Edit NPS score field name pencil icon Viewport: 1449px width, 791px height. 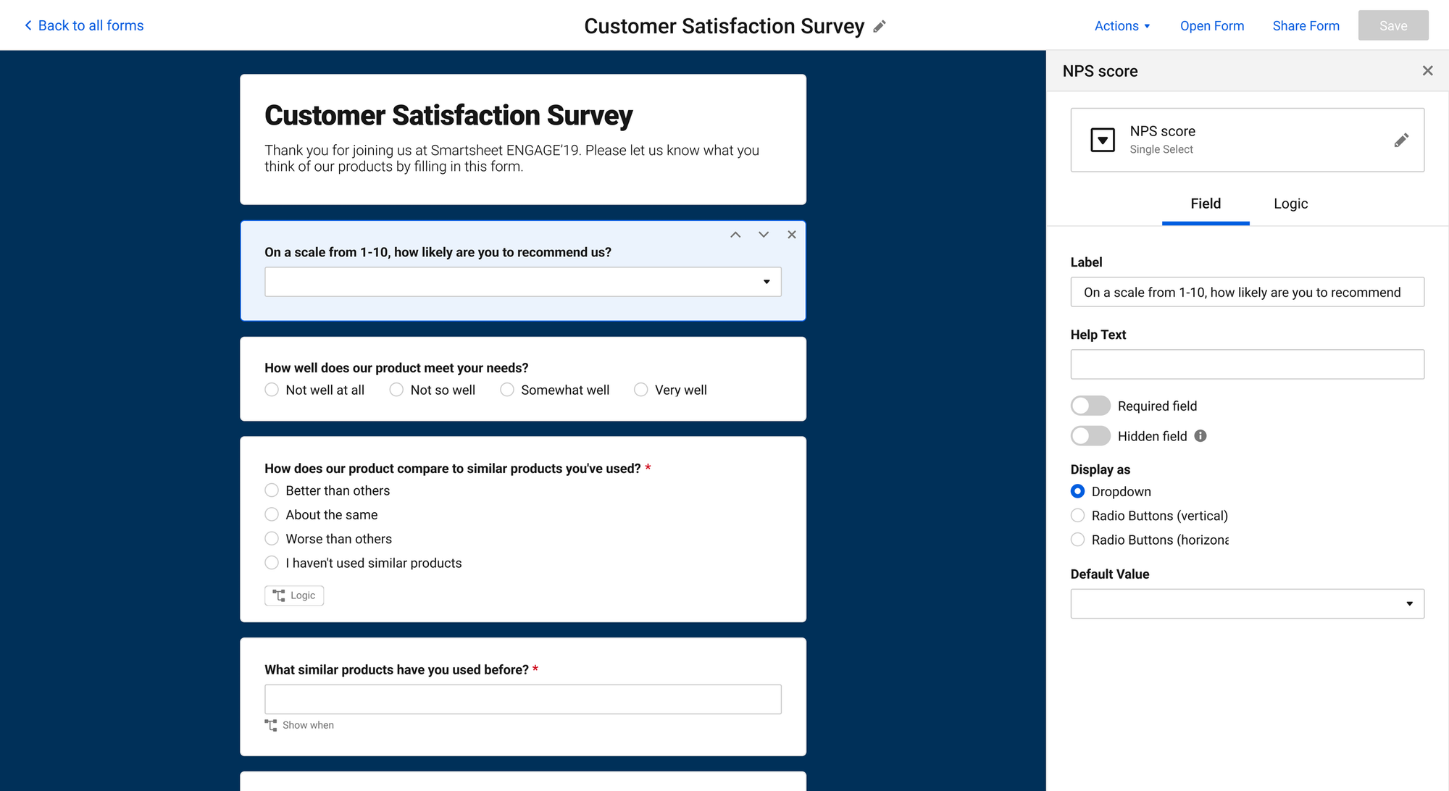coord(1401,140)
